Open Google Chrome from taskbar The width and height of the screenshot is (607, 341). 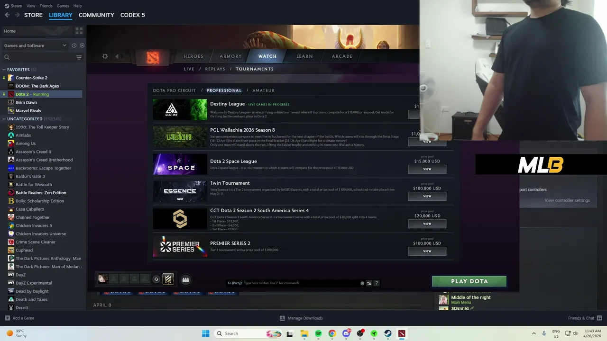point(332,333)
